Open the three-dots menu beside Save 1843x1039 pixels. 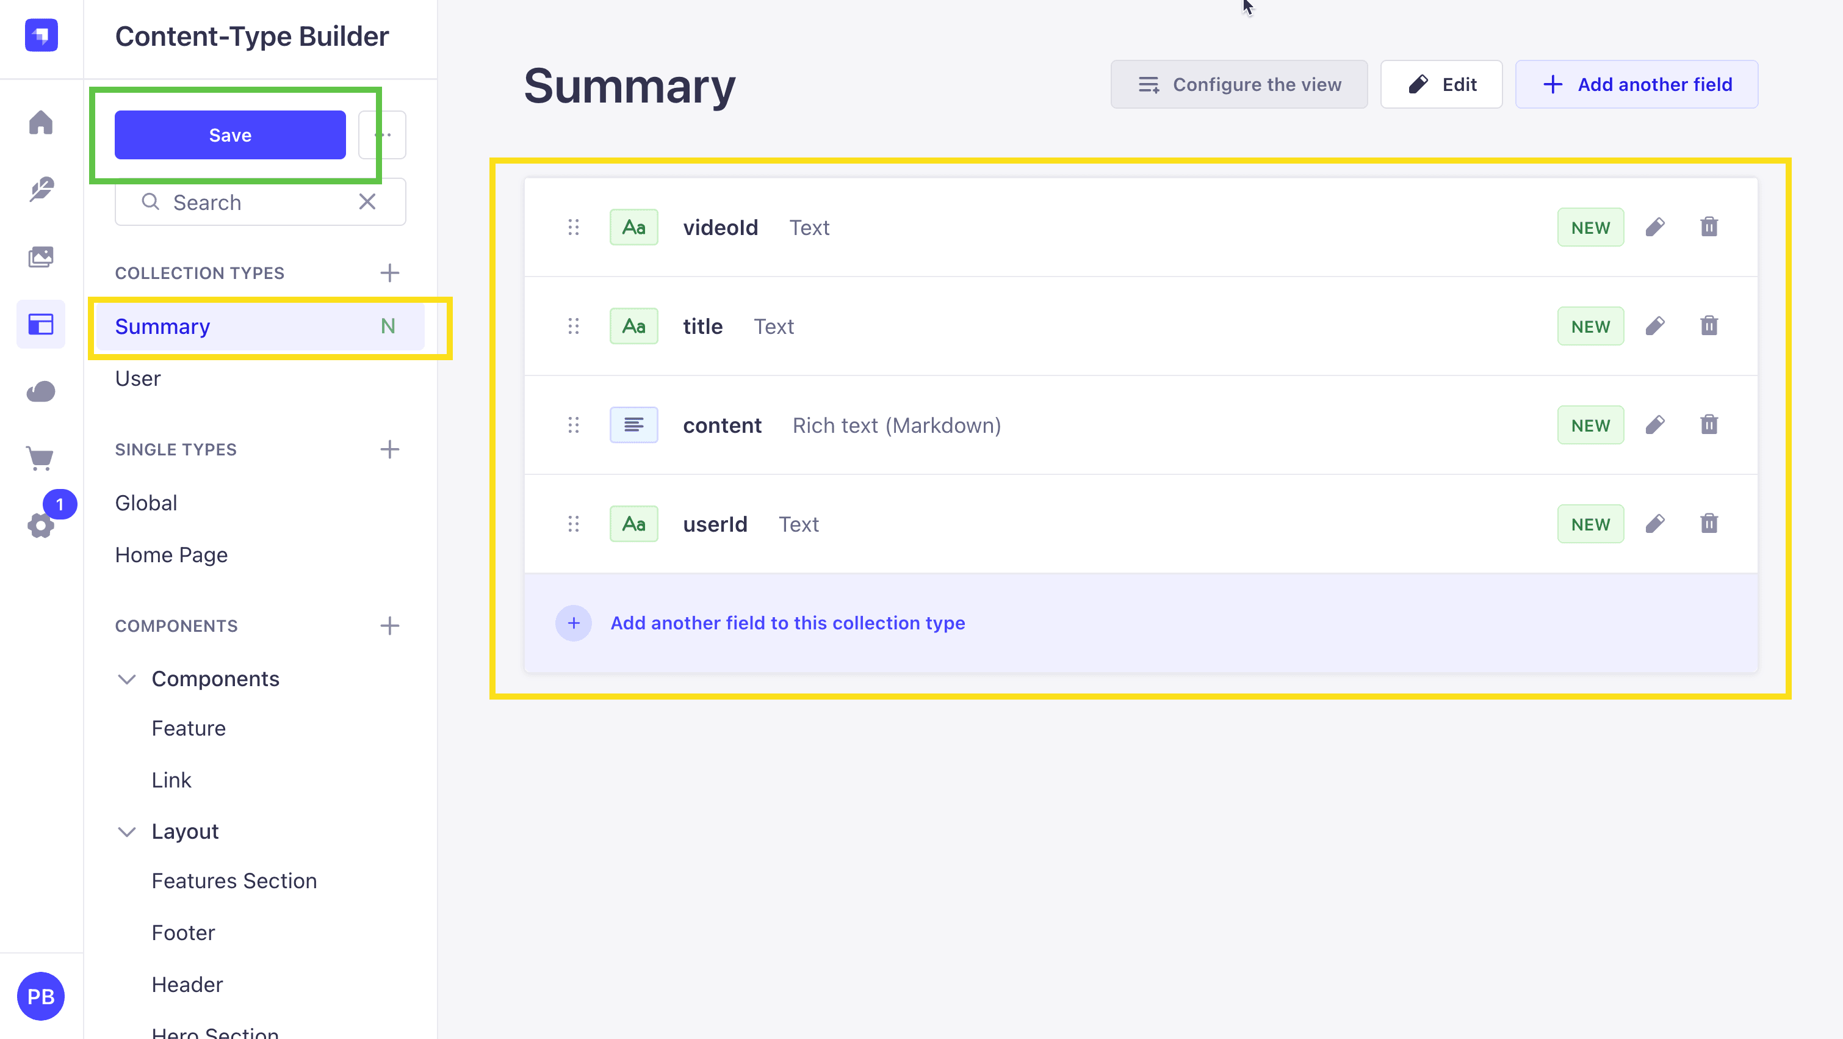coord(383,134)
